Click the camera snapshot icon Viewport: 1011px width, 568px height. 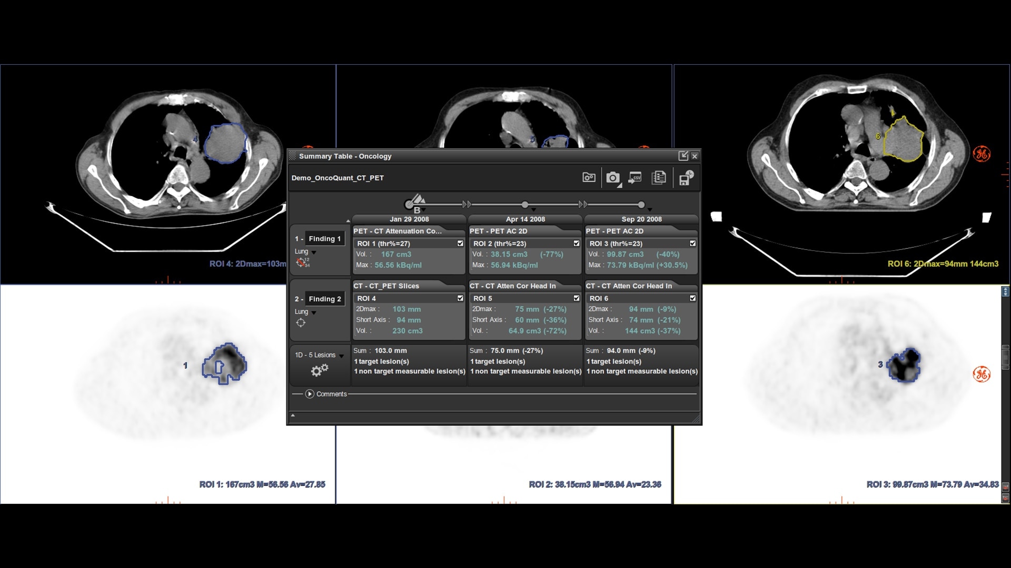coord(612,178)
